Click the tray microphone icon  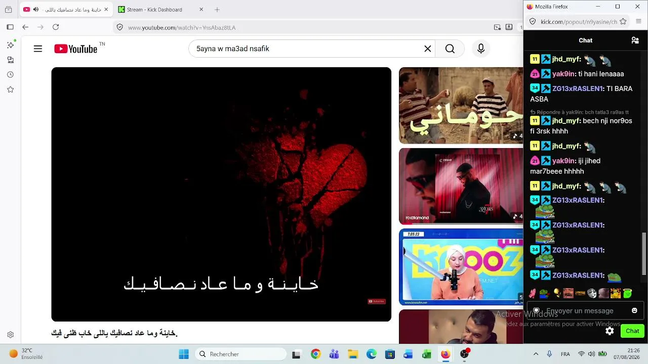pyautogui.click(x=550, y=354)
